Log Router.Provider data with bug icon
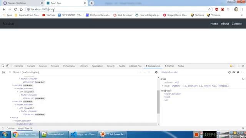 (x=238, y=72)
